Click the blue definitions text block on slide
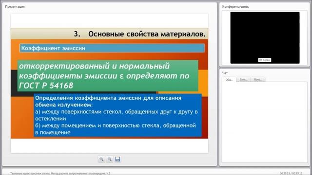The height and width of the screenshot is (175, 312). pyautogui.click(x=118, y=115)
